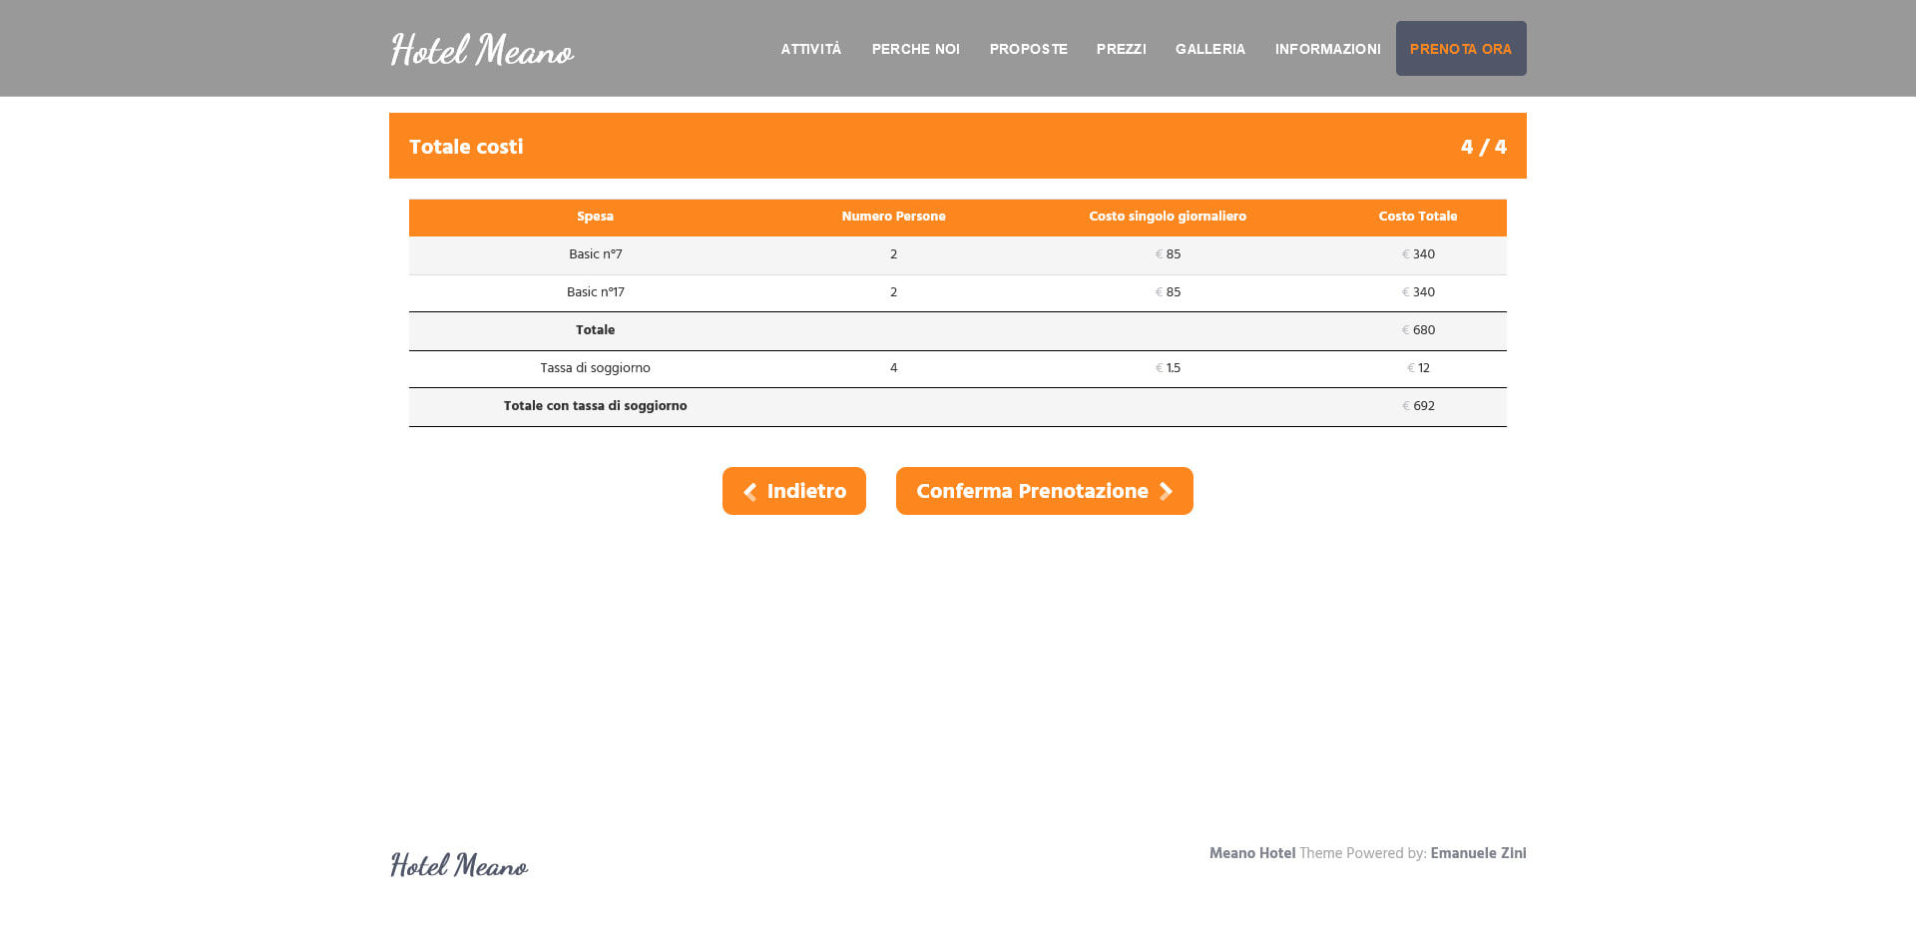Screen dimensions: 1916x926
Task: Click the € 692 final total amount
Action: (x=1418, y=406)
